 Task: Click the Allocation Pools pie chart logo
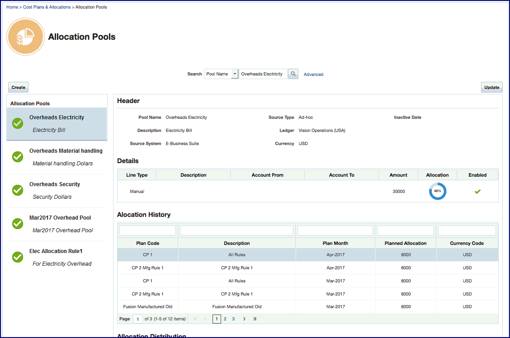coord(26,37)
